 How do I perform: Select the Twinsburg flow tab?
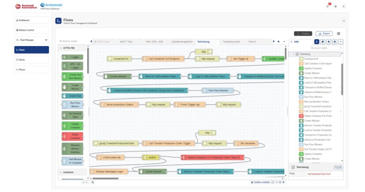click(x=207, y=42)
